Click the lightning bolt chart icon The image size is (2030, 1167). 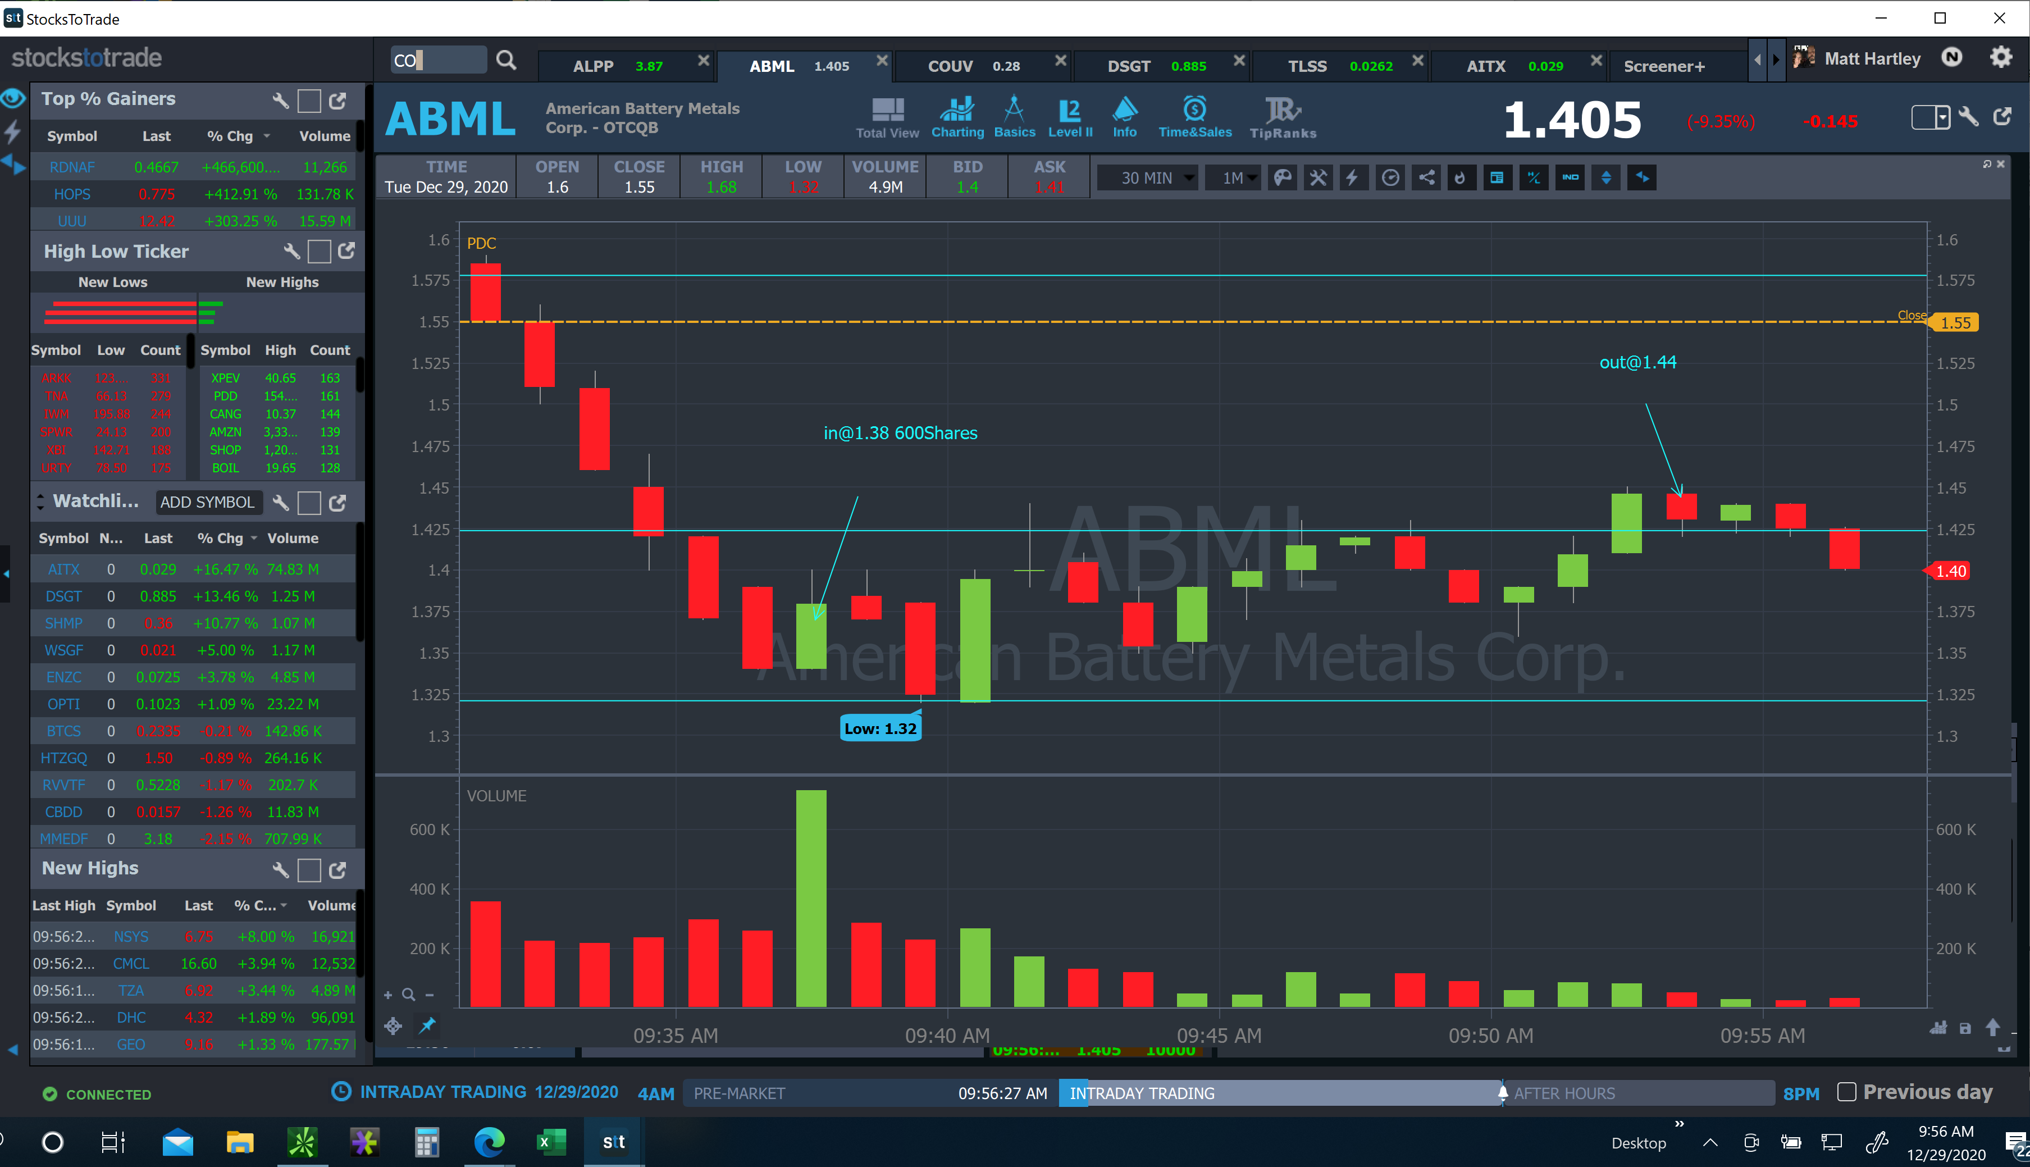(1352, 178)
